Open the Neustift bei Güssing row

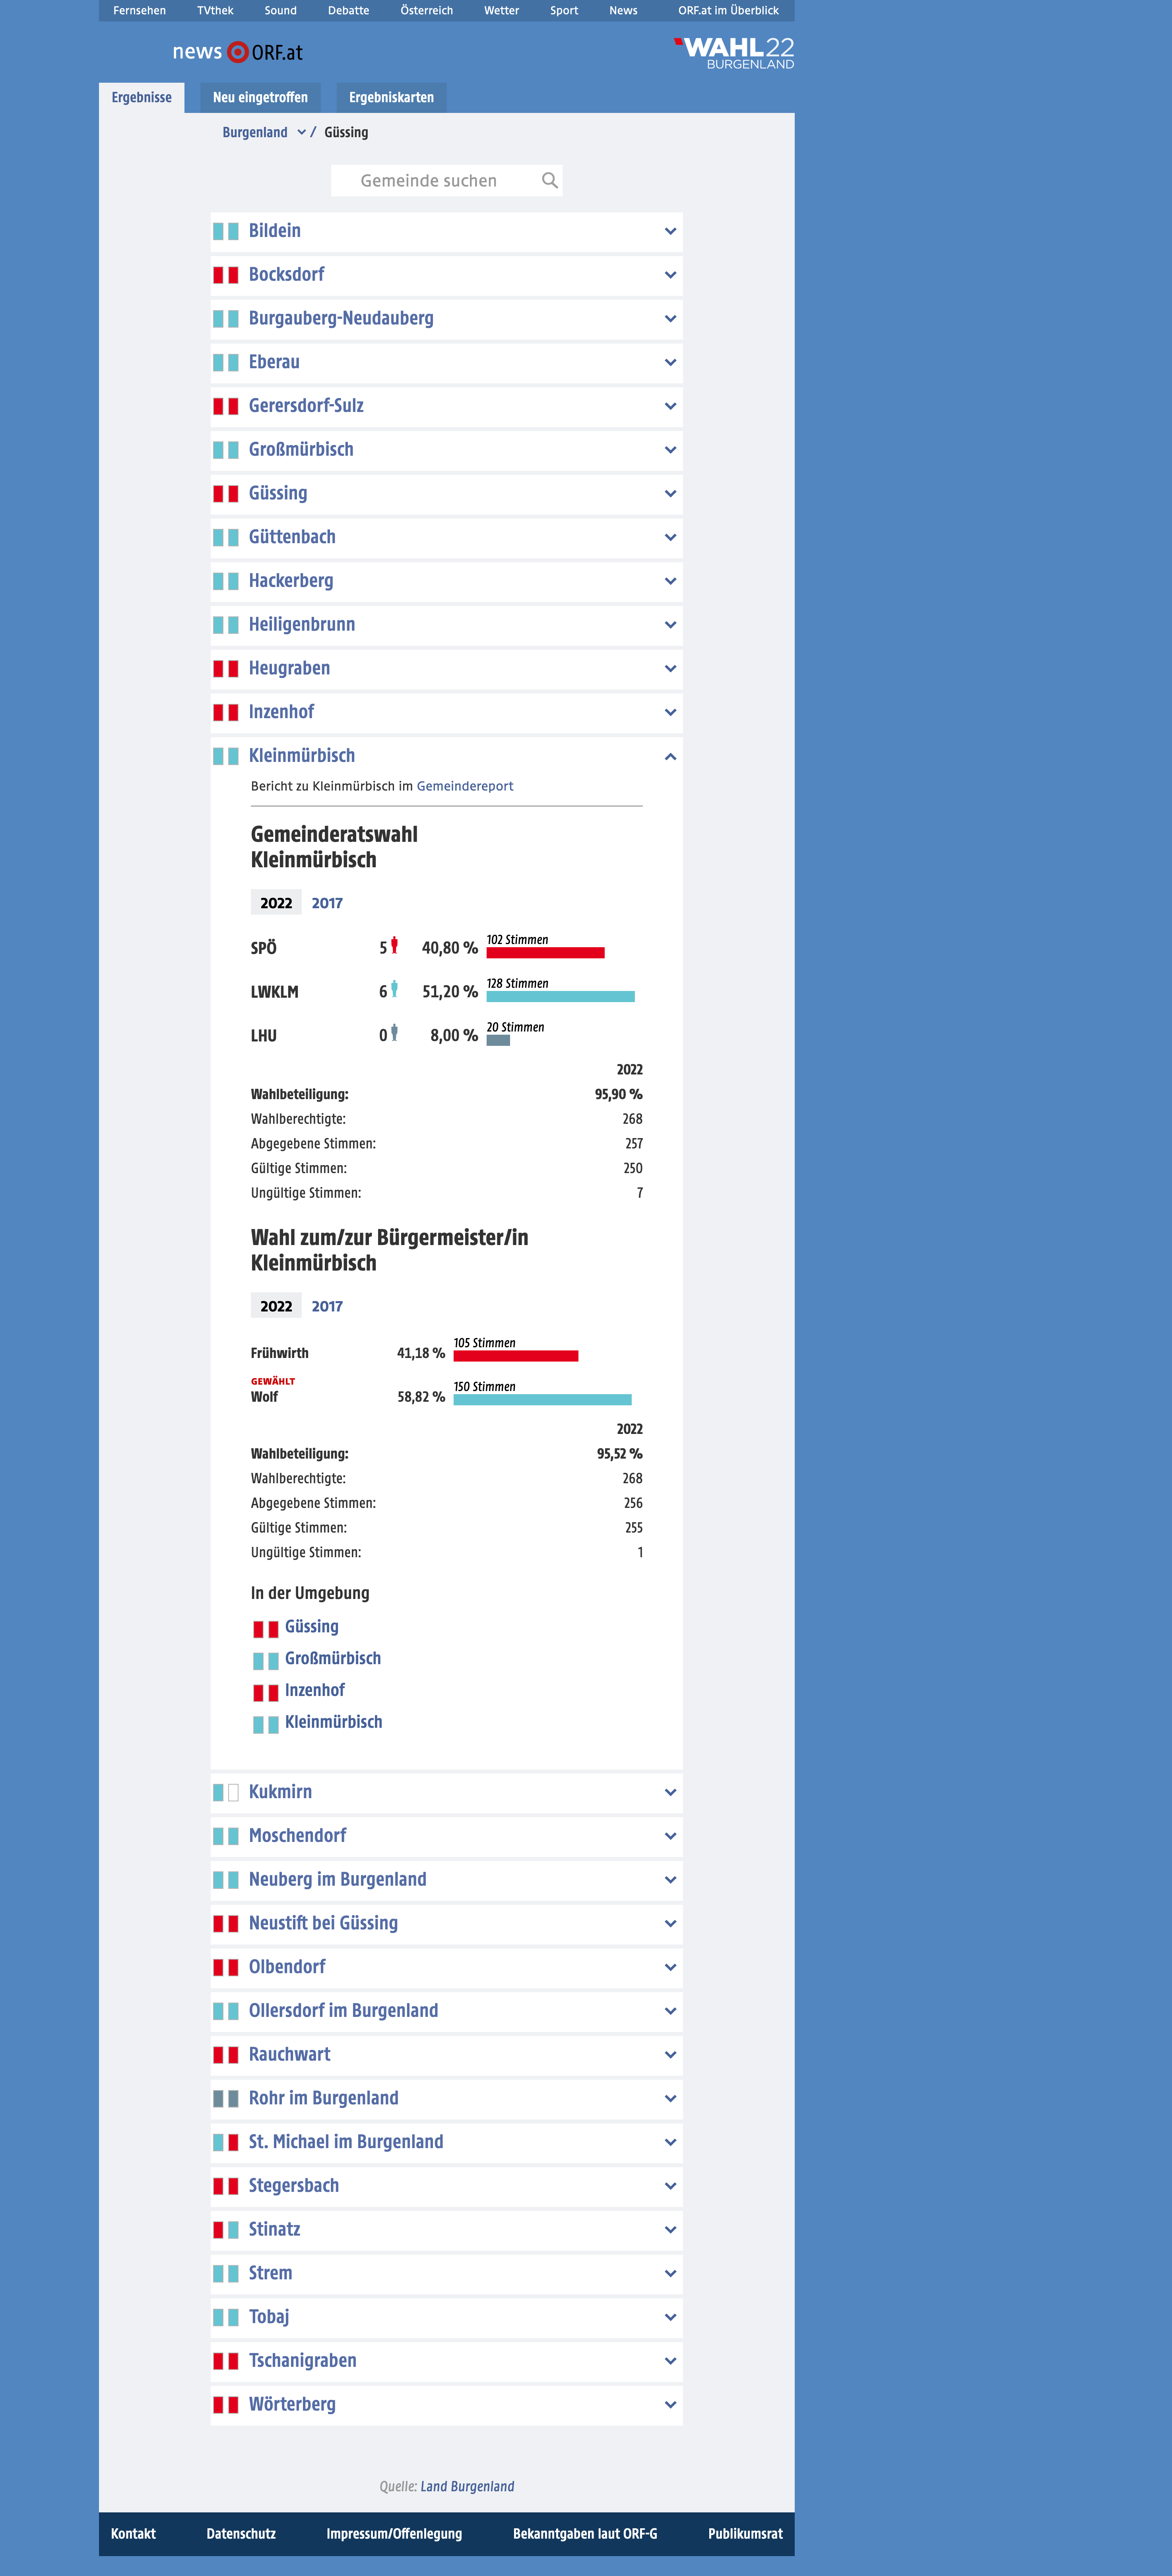[x=446, y=1923]
